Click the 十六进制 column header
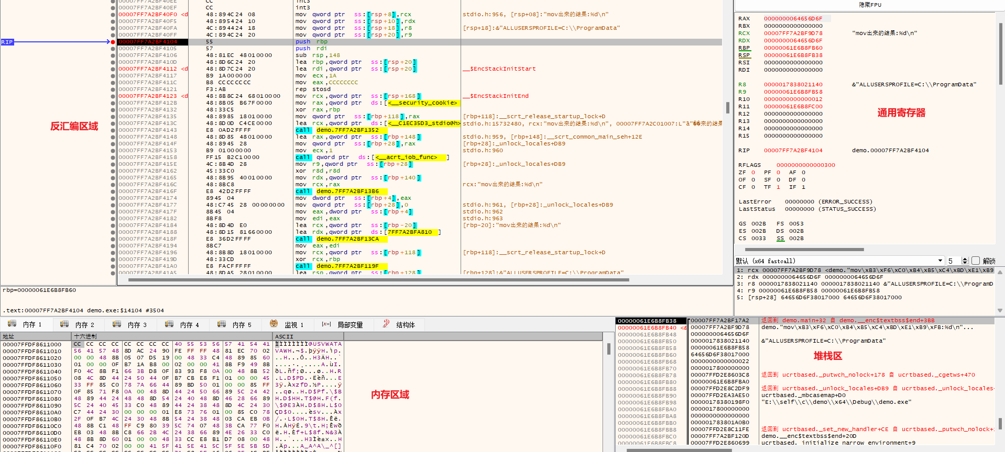The height and width of the screenshot is (452, 1005). [172, 336]
